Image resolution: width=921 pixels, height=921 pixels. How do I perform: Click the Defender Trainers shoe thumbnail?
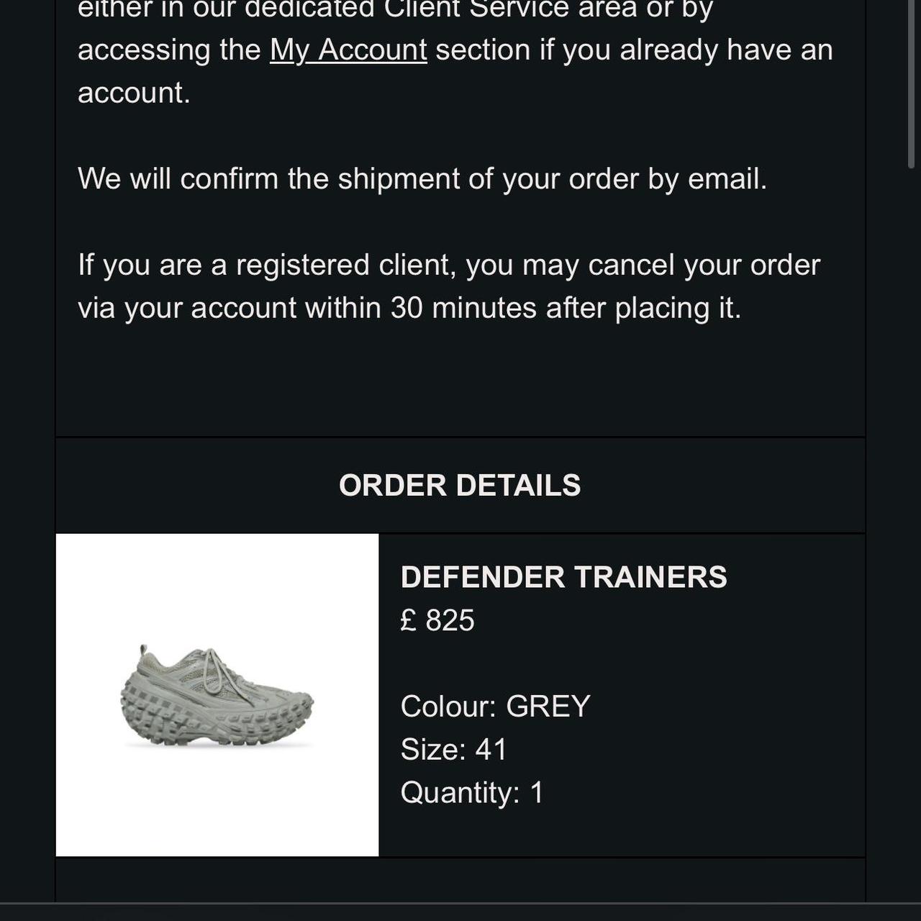[x=217, y=694]
